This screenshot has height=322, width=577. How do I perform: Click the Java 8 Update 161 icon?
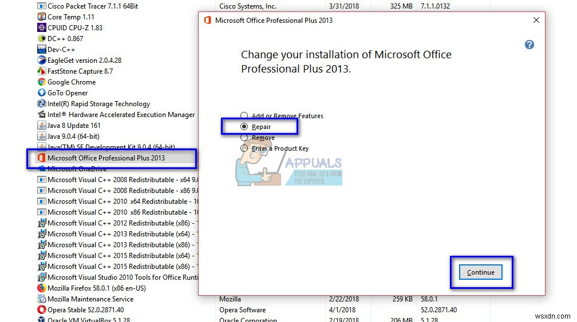tap(42, 125)
